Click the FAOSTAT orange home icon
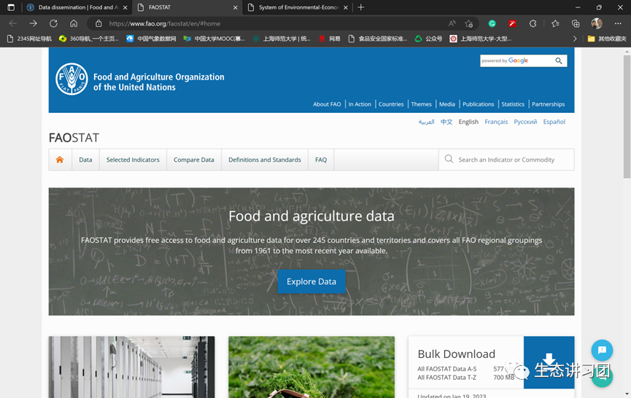 click(60, 160)
